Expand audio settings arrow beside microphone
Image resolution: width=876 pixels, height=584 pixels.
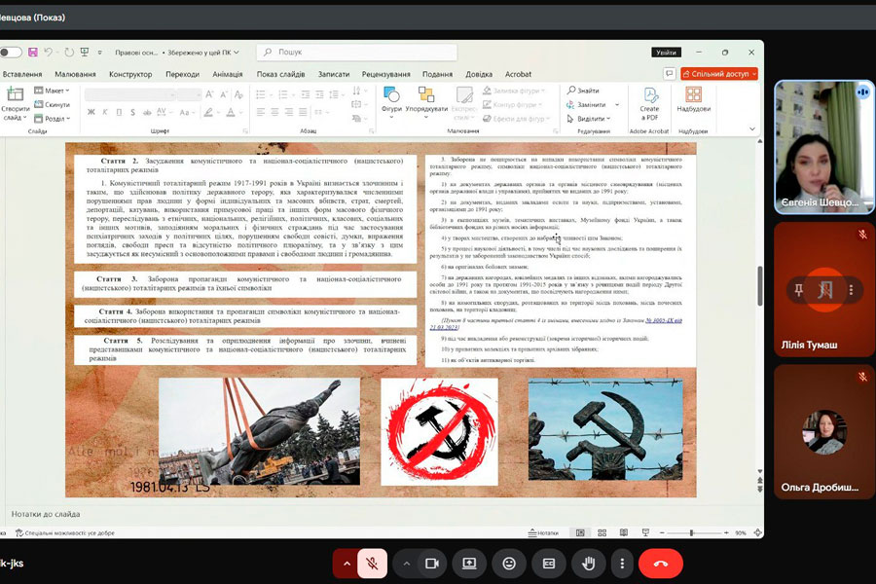[x=346, y=564]
